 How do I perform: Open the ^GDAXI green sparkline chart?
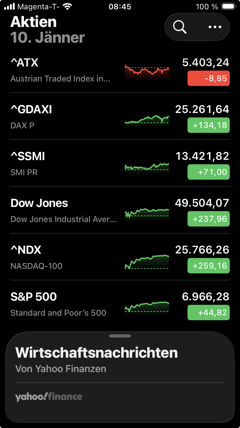coord(147,119)
